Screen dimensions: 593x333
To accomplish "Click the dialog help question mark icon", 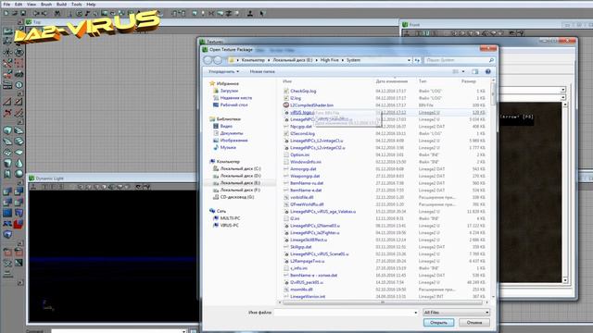I will click(488, 71).
